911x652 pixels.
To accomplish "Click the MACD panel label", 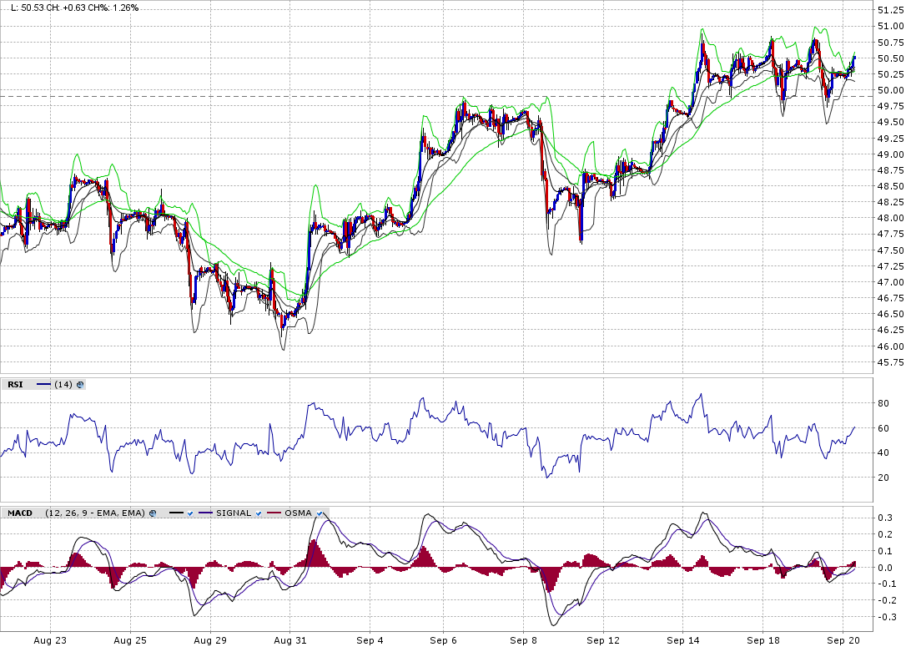I will point(20,513).
